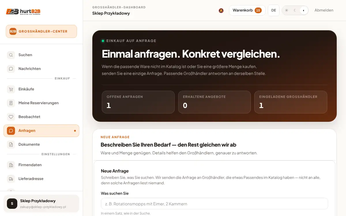Open Nachrichten speech bubble icon
The width and height of the screenshot is (346, 216).
[11, 69]
